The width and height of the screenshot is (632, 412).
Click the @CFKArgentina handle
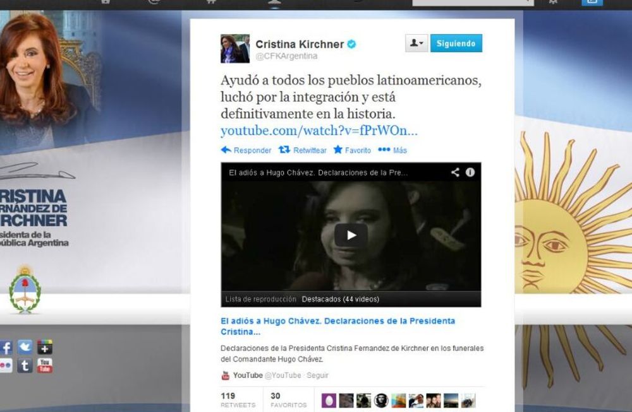(x=286, y=56)
